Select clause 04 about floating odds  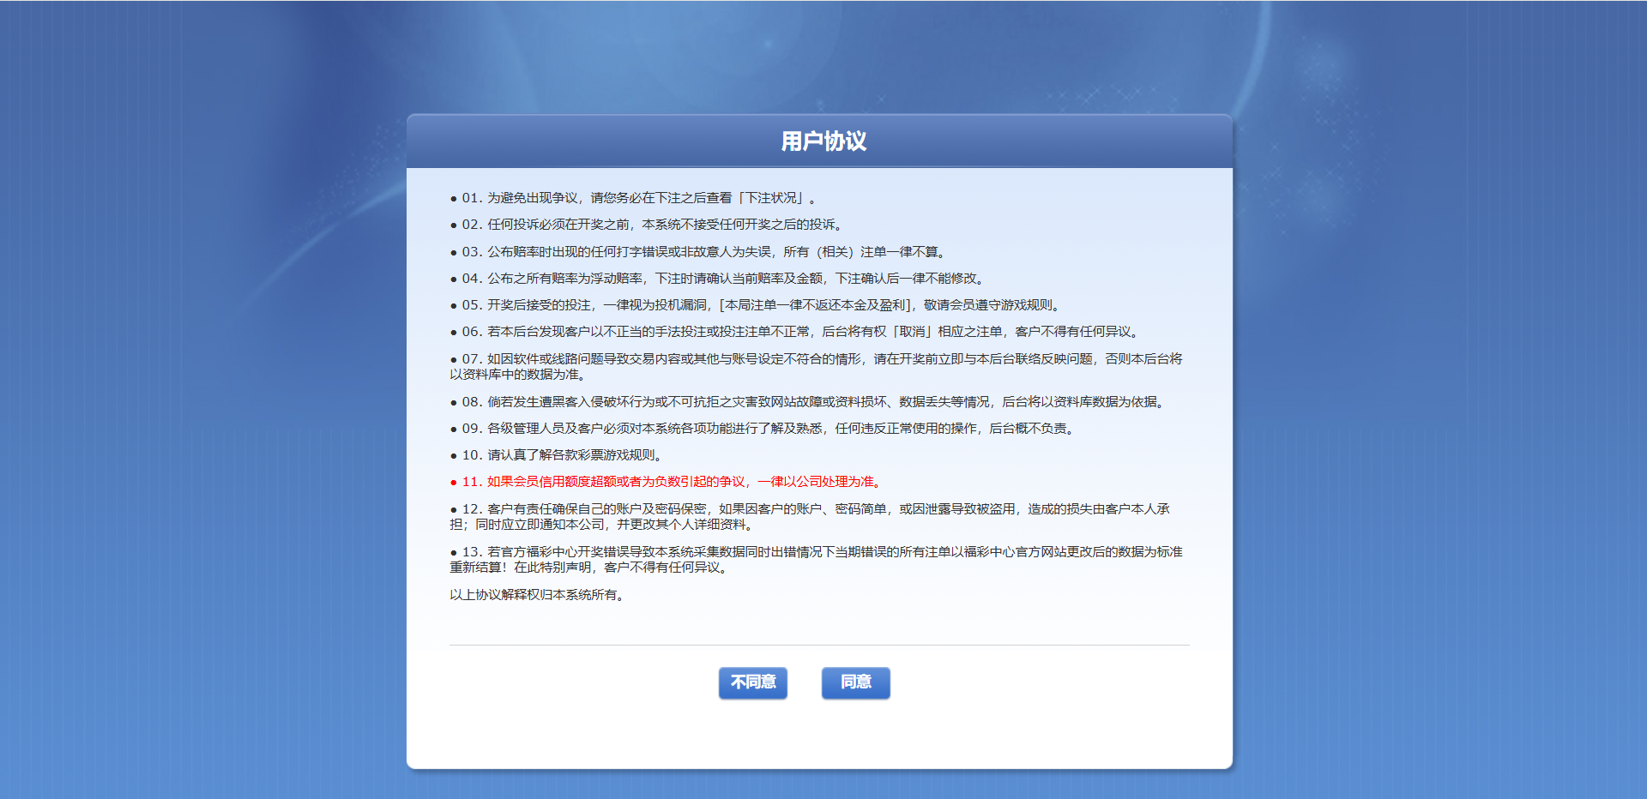[725, 279]
